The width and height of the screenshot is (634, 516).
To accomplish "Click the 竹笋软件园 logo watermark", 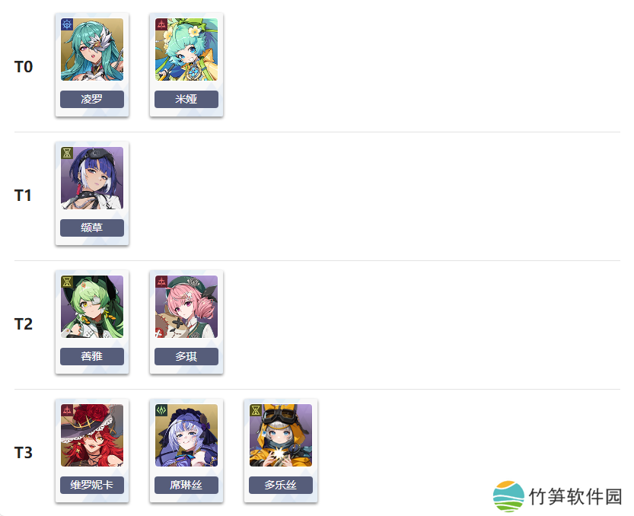I will (557, 496).
